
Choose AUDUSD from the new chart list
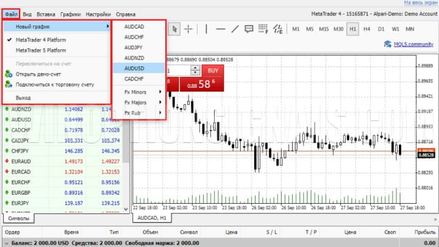point(134,68)
